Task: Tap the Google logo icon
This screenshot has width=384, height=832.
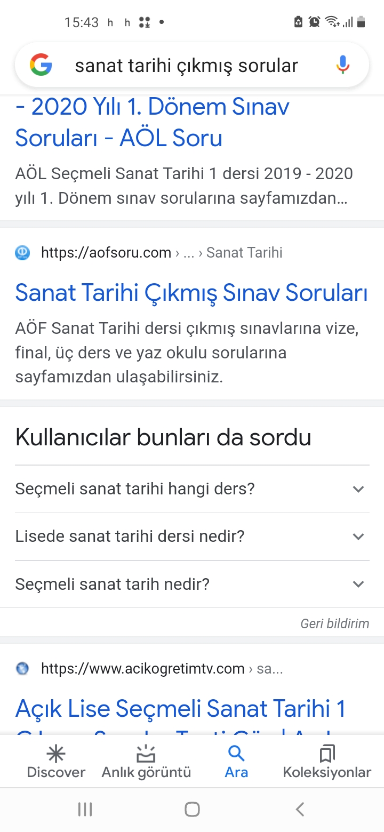Action: [x=41, y=65]
